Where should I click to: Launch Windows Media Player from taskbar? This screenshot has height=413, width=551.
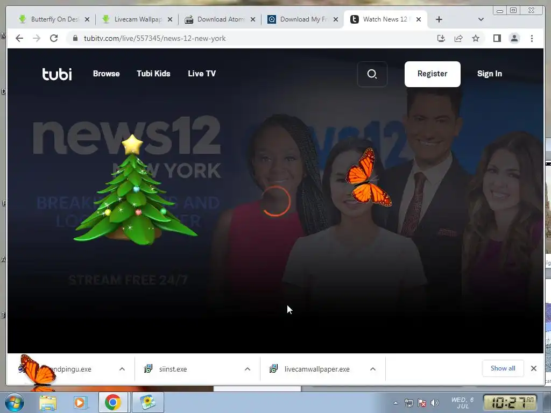pyautogui.click(x=80, y=403)
